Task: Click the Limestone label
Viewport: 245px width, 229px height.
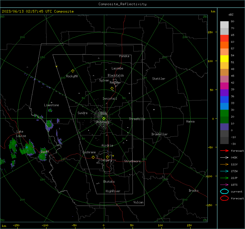Action: 51,105
